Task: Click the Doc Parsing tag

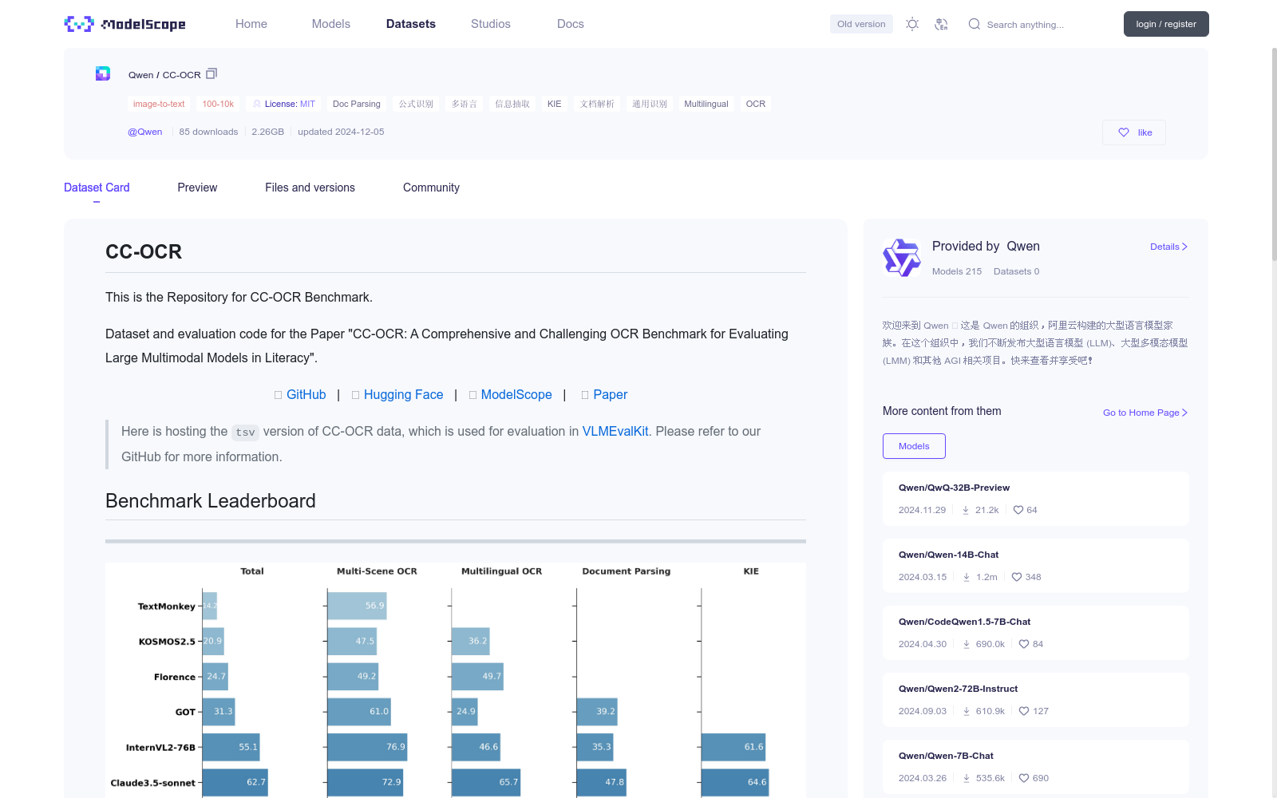Action: pos(357,104)
